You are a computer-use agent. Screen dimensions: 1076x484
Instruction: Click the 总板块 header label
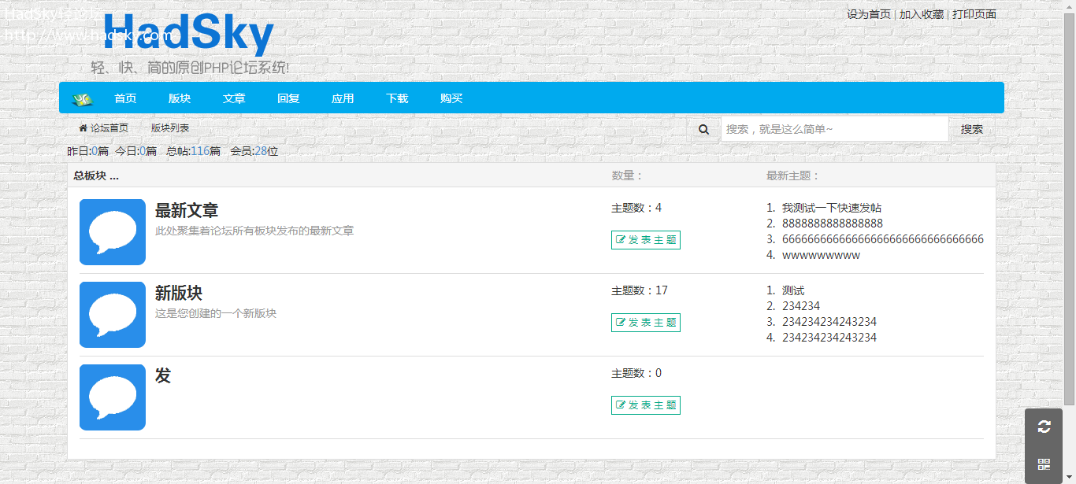[96, 175]
